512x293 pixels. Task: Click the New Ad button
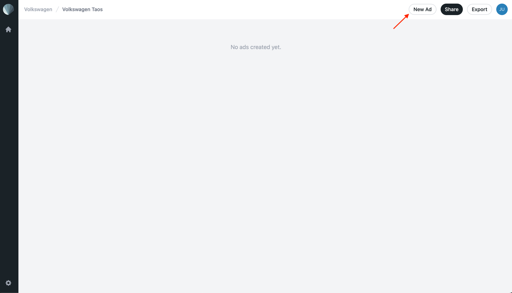(x=422, y=9)
